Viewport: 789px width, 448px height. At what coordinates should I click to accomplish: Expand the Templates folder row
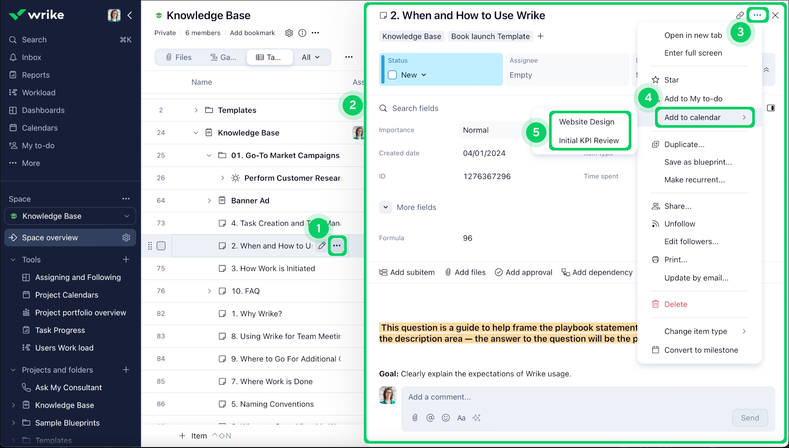196,110
